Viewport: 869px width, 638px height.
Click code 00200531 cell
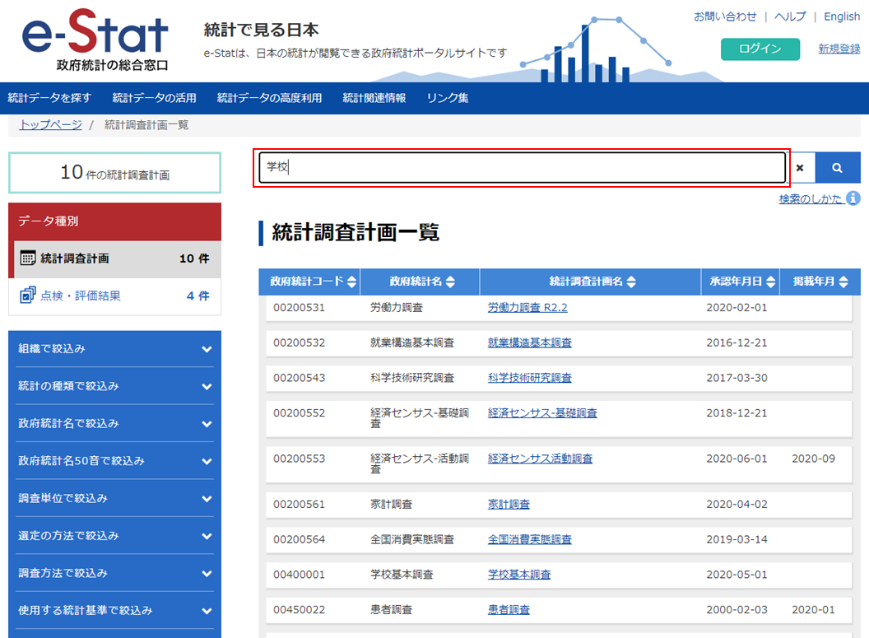pos(299,308)
